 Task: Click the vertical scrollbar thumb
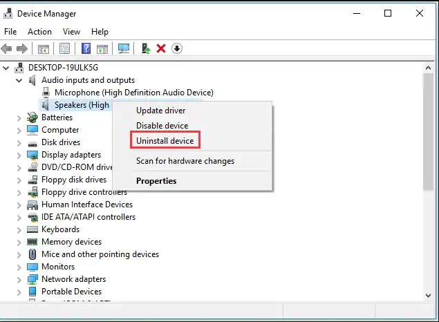(428, 131)
